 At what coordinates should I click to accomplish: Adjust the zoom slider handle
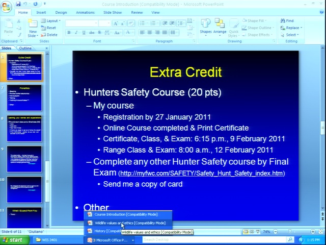coord(290,231)
